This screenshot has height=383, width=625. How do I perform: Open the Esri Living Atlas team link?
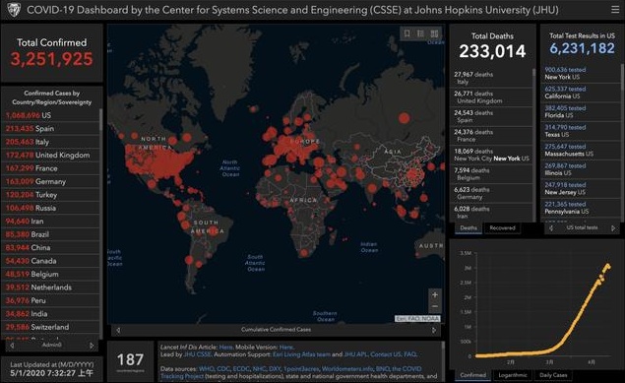pos(302,354)
